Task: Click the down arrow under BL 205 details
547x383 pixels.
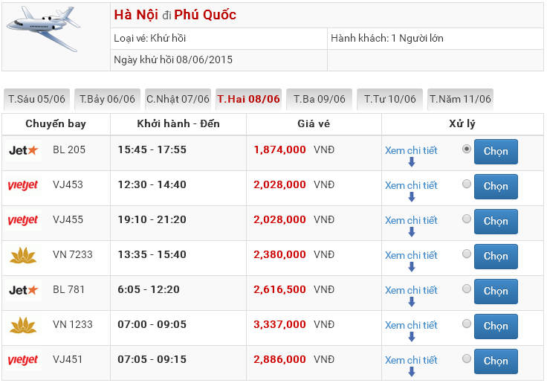Action: [x=412, y=162]
